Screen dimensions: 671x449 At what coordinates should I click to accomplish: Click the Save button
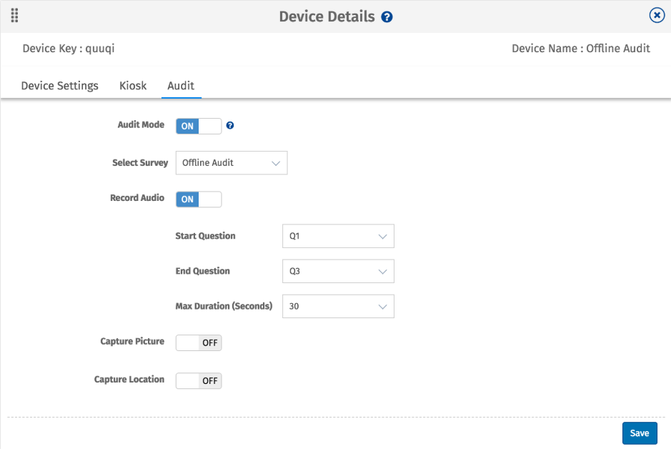639,433
